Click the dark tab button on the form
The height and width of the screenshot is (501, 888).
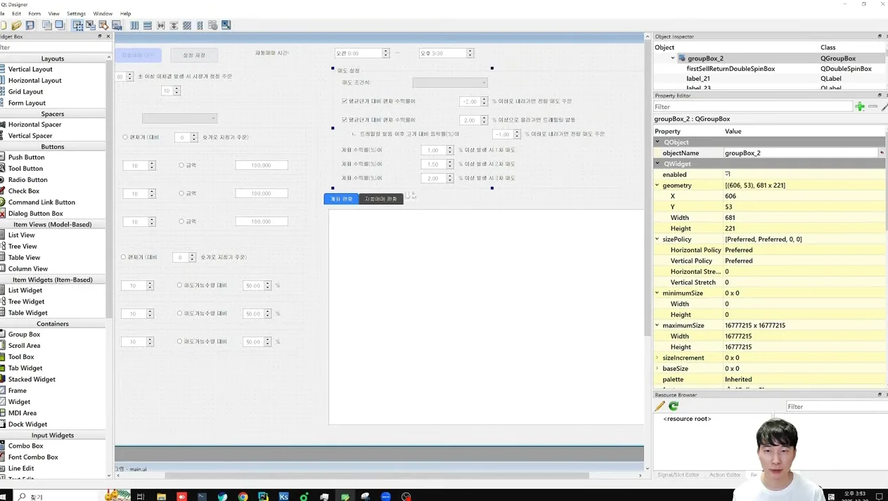point(380,199)
